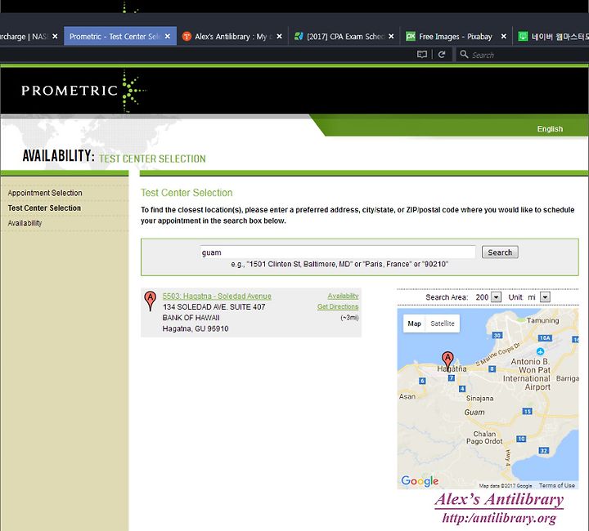Close the Prometric Test Center tab

pos(168,37)
